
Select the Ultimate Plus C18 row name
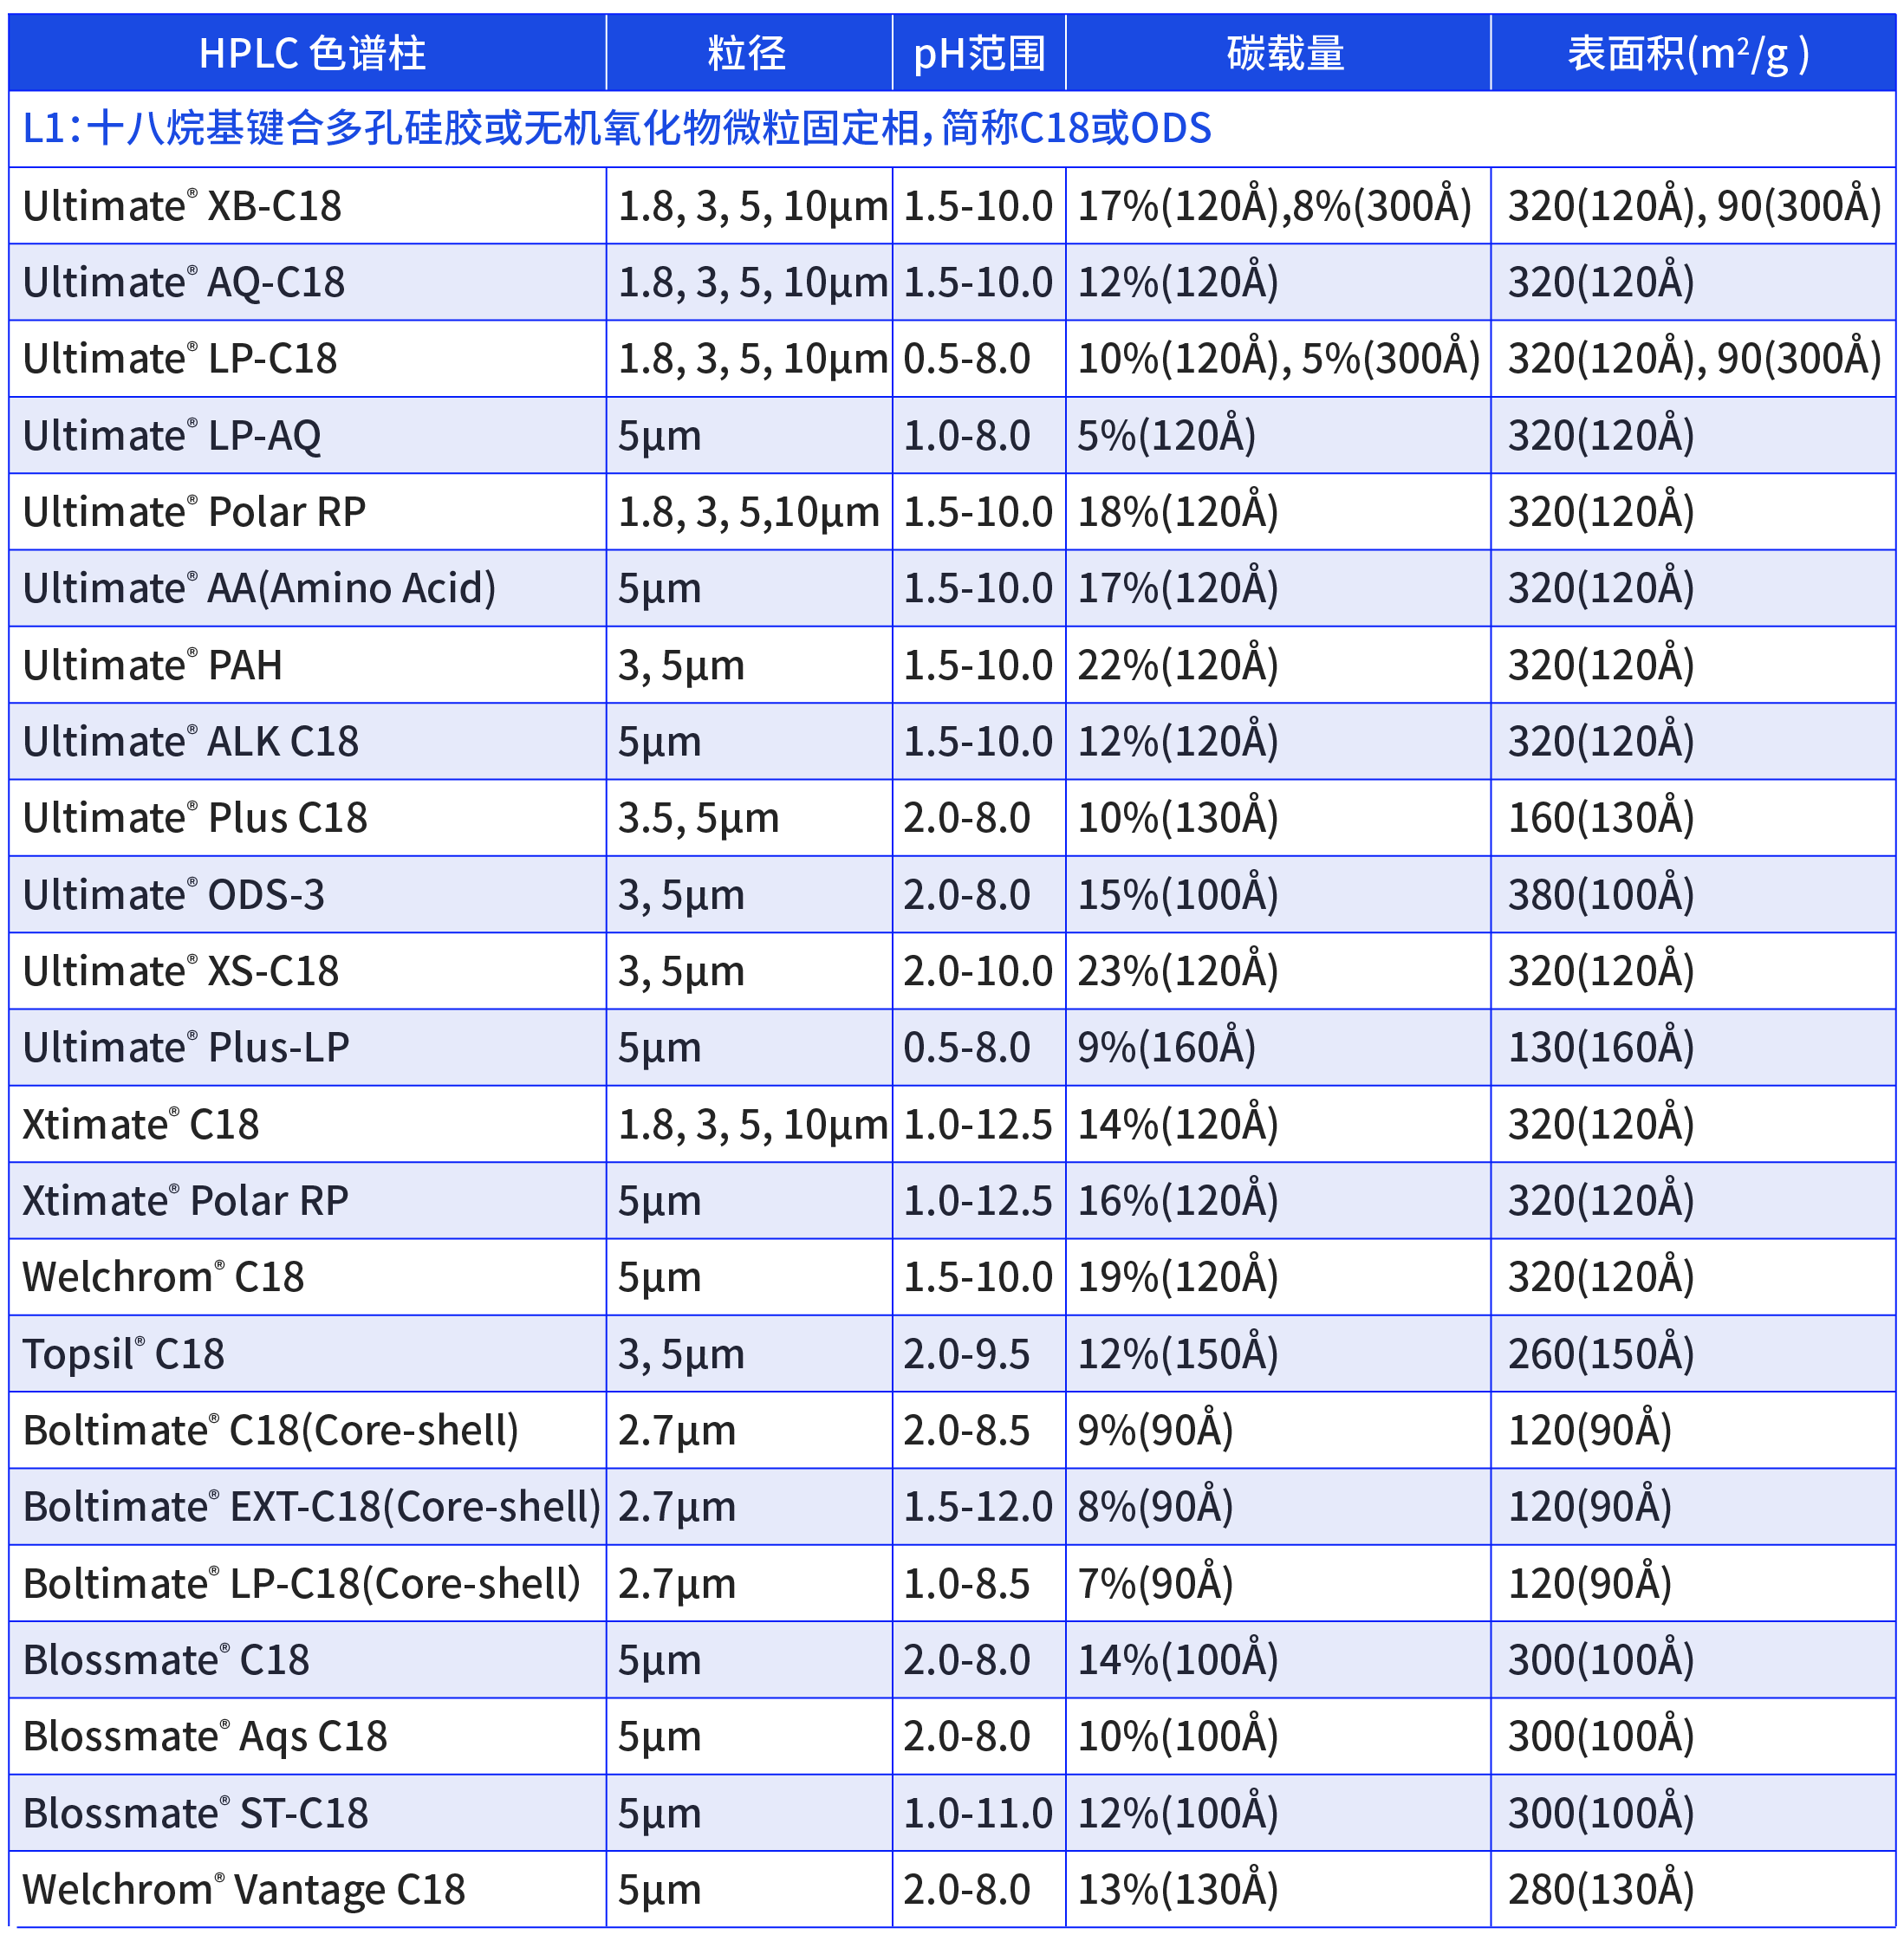point(195,818)
